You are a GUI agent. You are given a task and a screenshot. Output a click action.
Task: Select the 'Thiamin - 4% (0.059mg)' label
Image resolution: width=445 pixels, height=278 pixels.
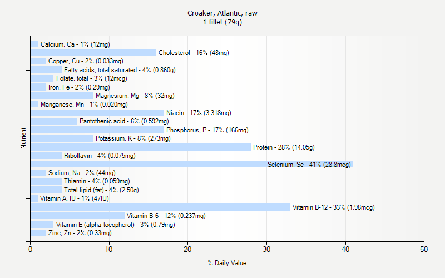pyautogui.click(x=97, y=181)
